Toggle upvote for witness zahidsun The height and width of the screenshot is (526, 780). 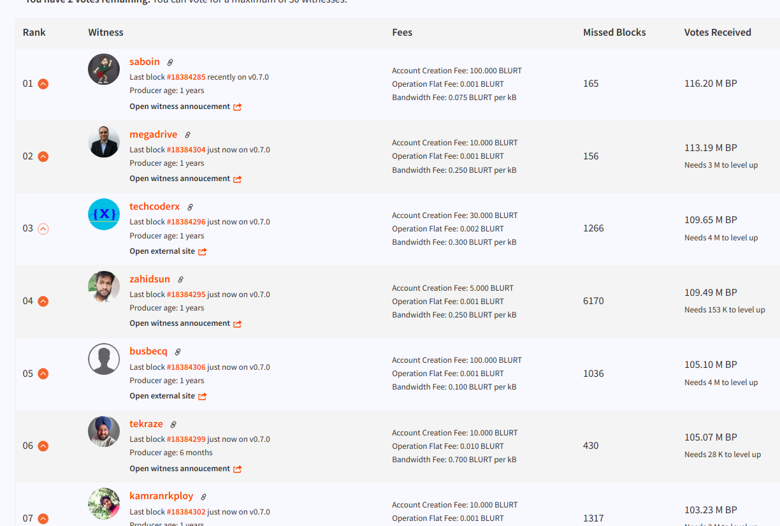point(43,301)
